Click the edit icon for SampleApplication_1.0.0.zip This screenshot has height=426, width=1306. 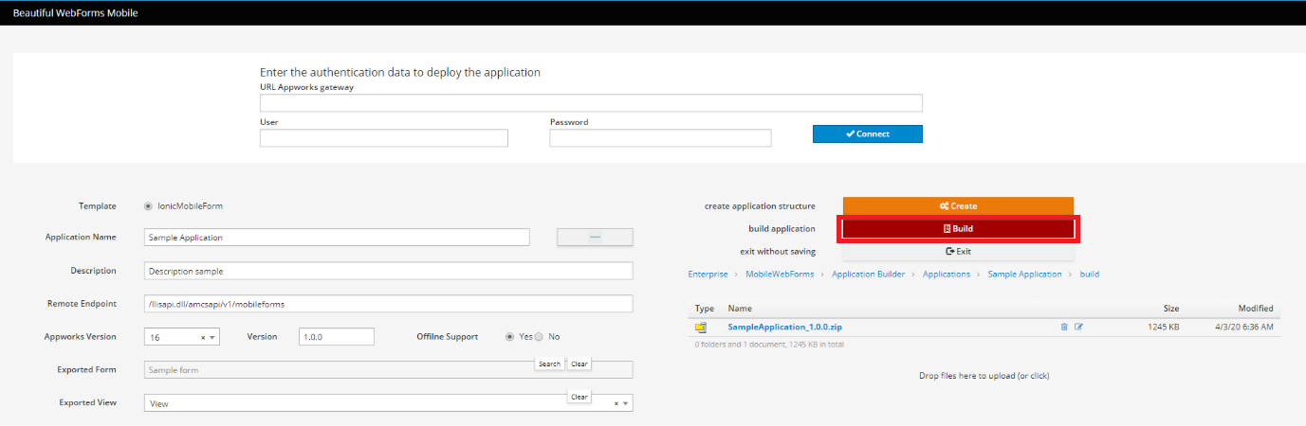pyautogui.click(x=1078, y=327)
